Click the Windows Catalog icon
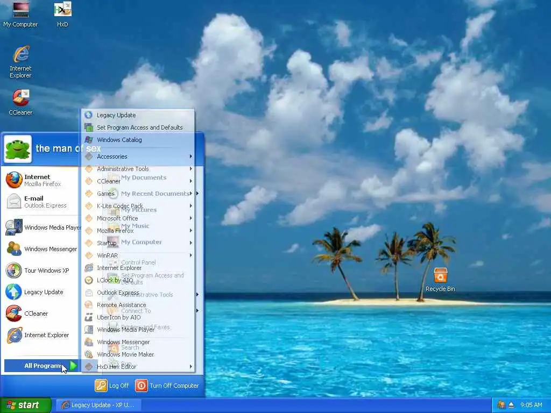 coord(89,139)
